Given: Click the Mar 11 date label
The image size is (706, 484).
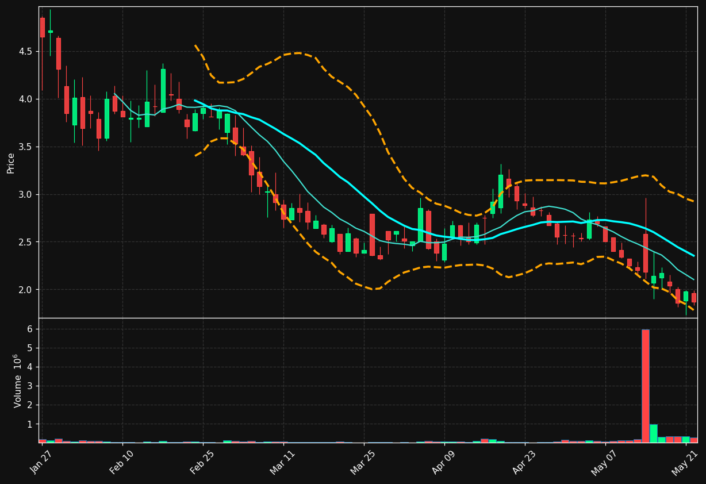Looking at the screenshot, I should (283, 462).
